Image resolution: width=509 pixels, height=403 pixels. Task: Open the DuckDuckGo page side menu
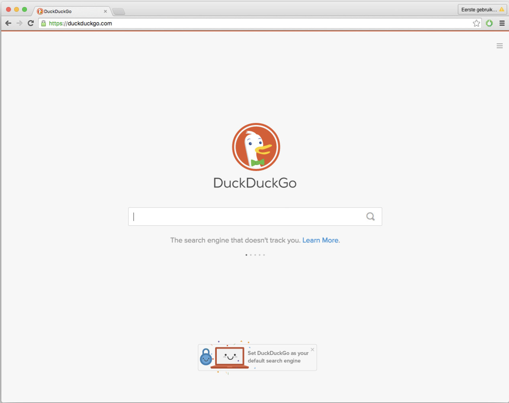pyautogui.click(x=499, y=46)
